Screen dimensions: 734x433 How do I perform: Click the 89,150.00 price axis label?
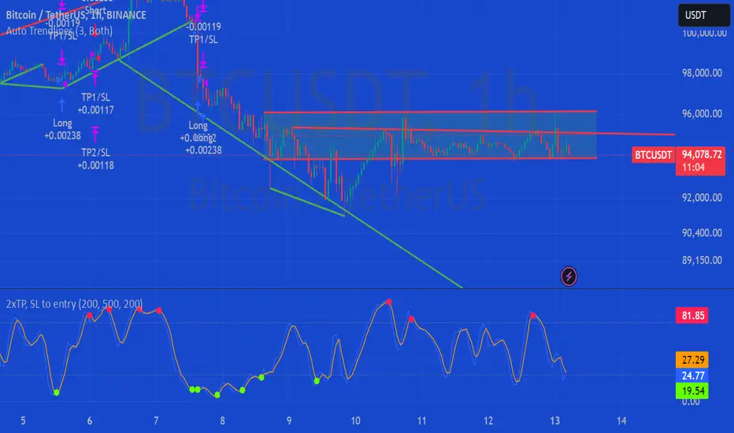[x=702, y=261]
